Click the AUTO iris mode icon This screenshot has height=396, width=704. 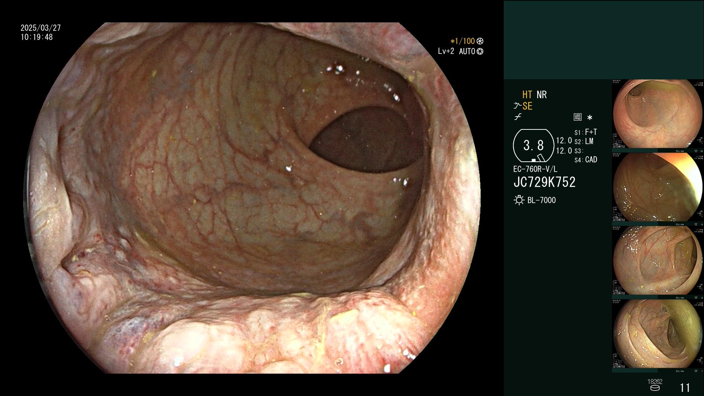pyautogui.click(x=480, y=51)
